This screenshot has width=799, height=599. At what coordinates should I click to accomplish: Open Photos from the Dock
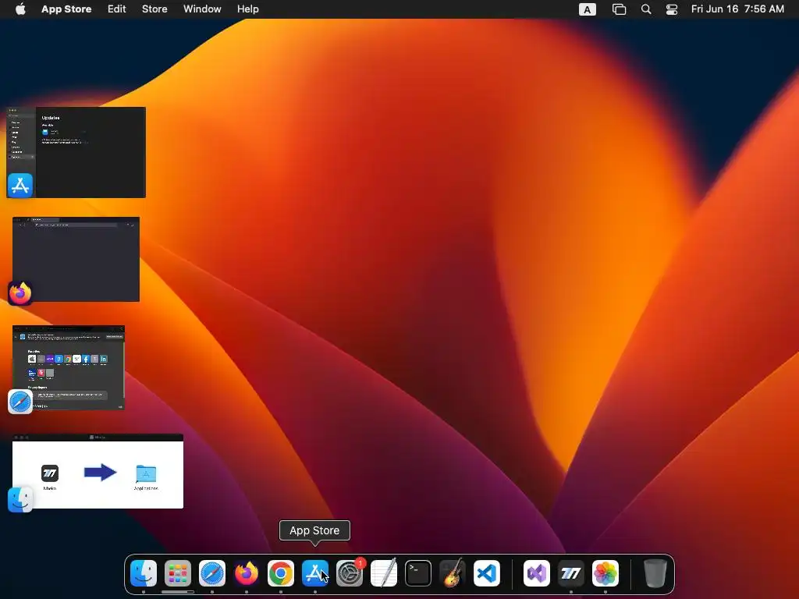[605, 573]
